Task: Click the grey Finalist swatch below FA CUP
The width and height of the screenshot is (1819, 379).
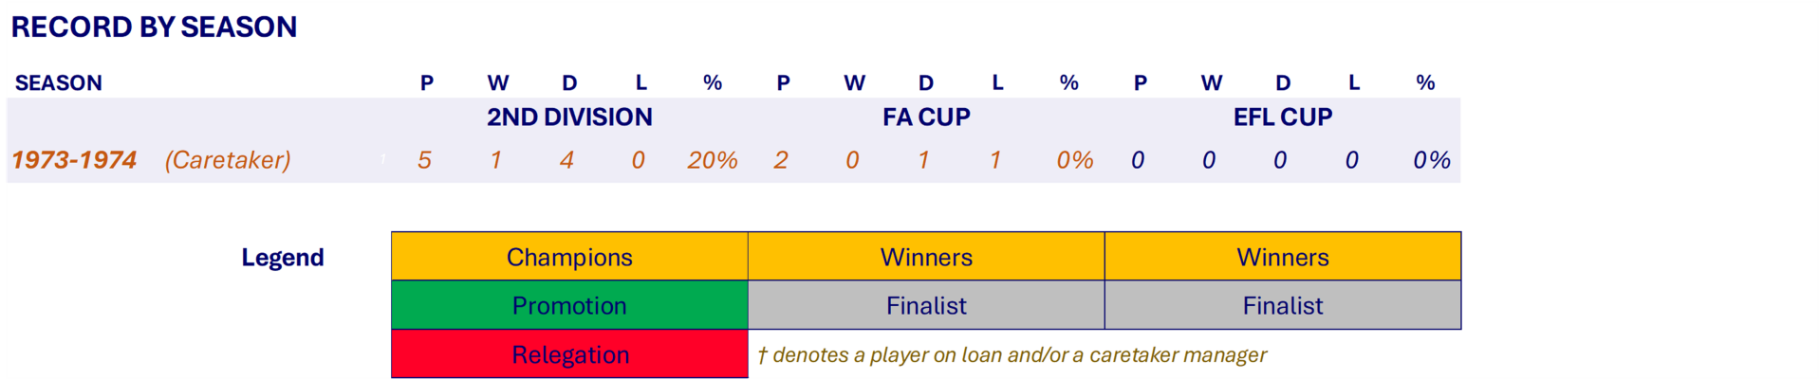Action: click(x=926, y=305)
